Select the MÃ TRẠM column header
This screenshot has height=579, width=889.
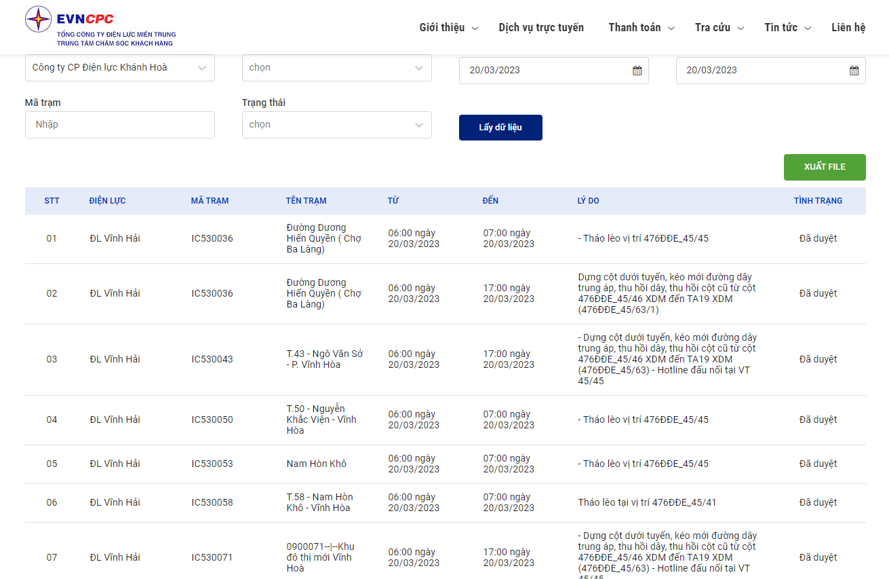pos(210,201)
